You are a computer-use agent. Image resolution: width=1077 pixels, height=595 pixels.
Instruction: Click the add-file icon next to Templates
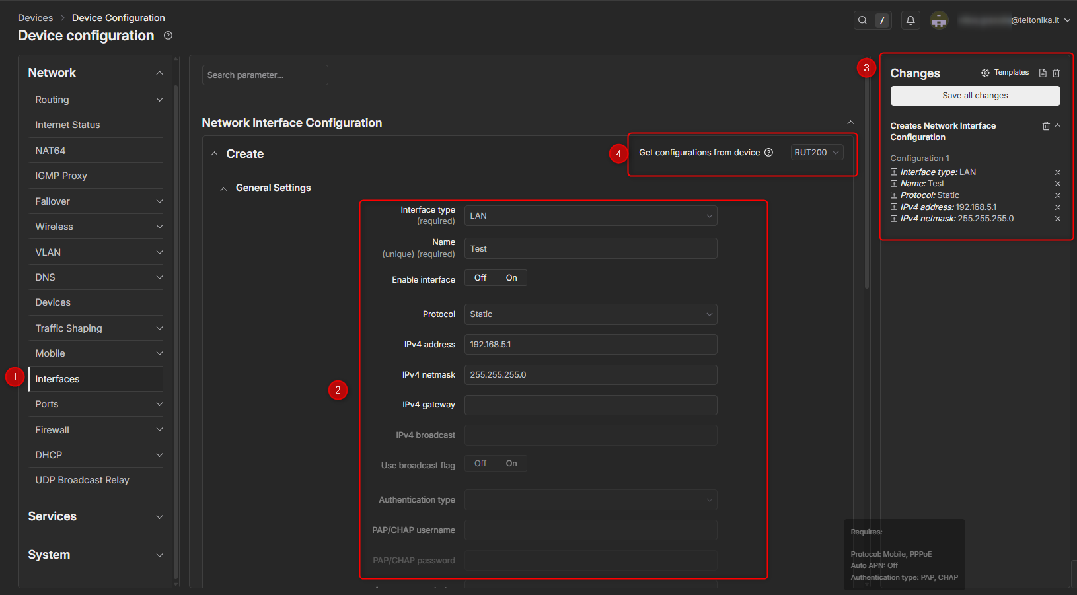point(1043,73)
